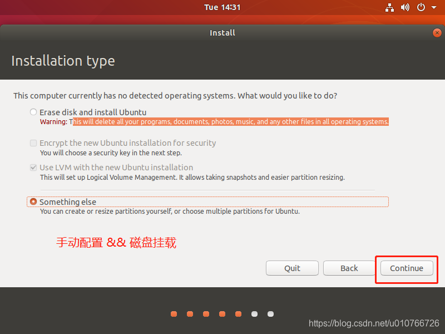Expand the system menu dropdown arrow
The height and width of the screenshot is (334, 445).
click(434, 7)
